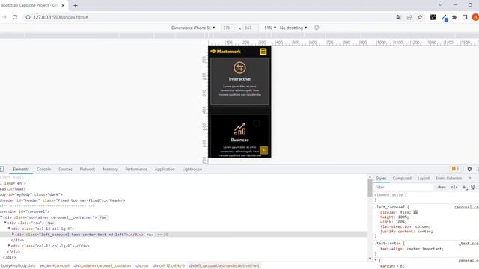
Task: Open the translate page icon
Action: click(399, 17)
